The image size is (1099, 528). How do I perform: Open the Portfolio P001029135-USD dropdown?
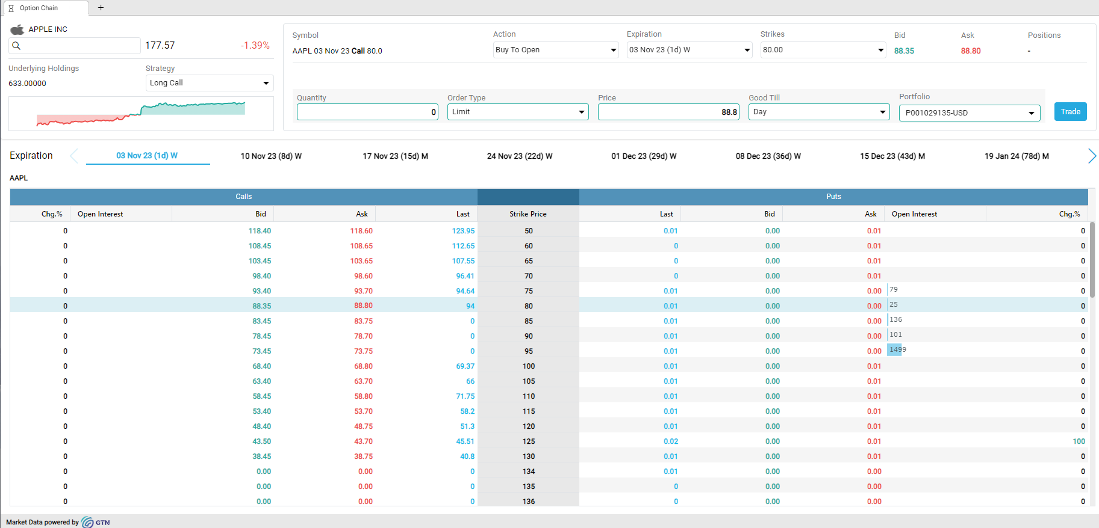coord(970,113)
